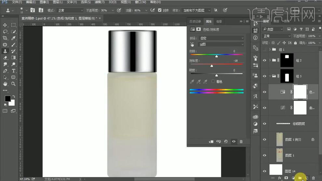Select the Eraser tool
Image resolution: width=322 pixels, height=181 pixels.
[5, 58]
